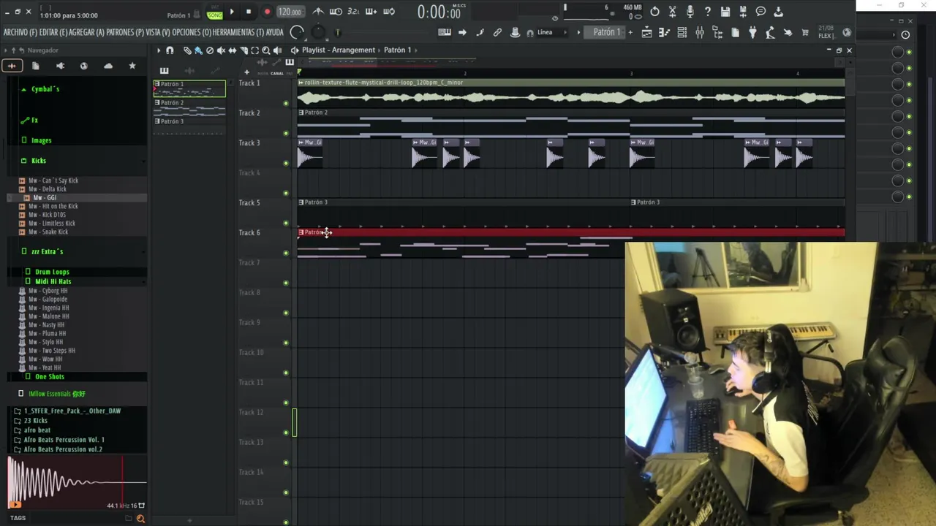Adjust the master pitch knob

[x=319, y=32]
